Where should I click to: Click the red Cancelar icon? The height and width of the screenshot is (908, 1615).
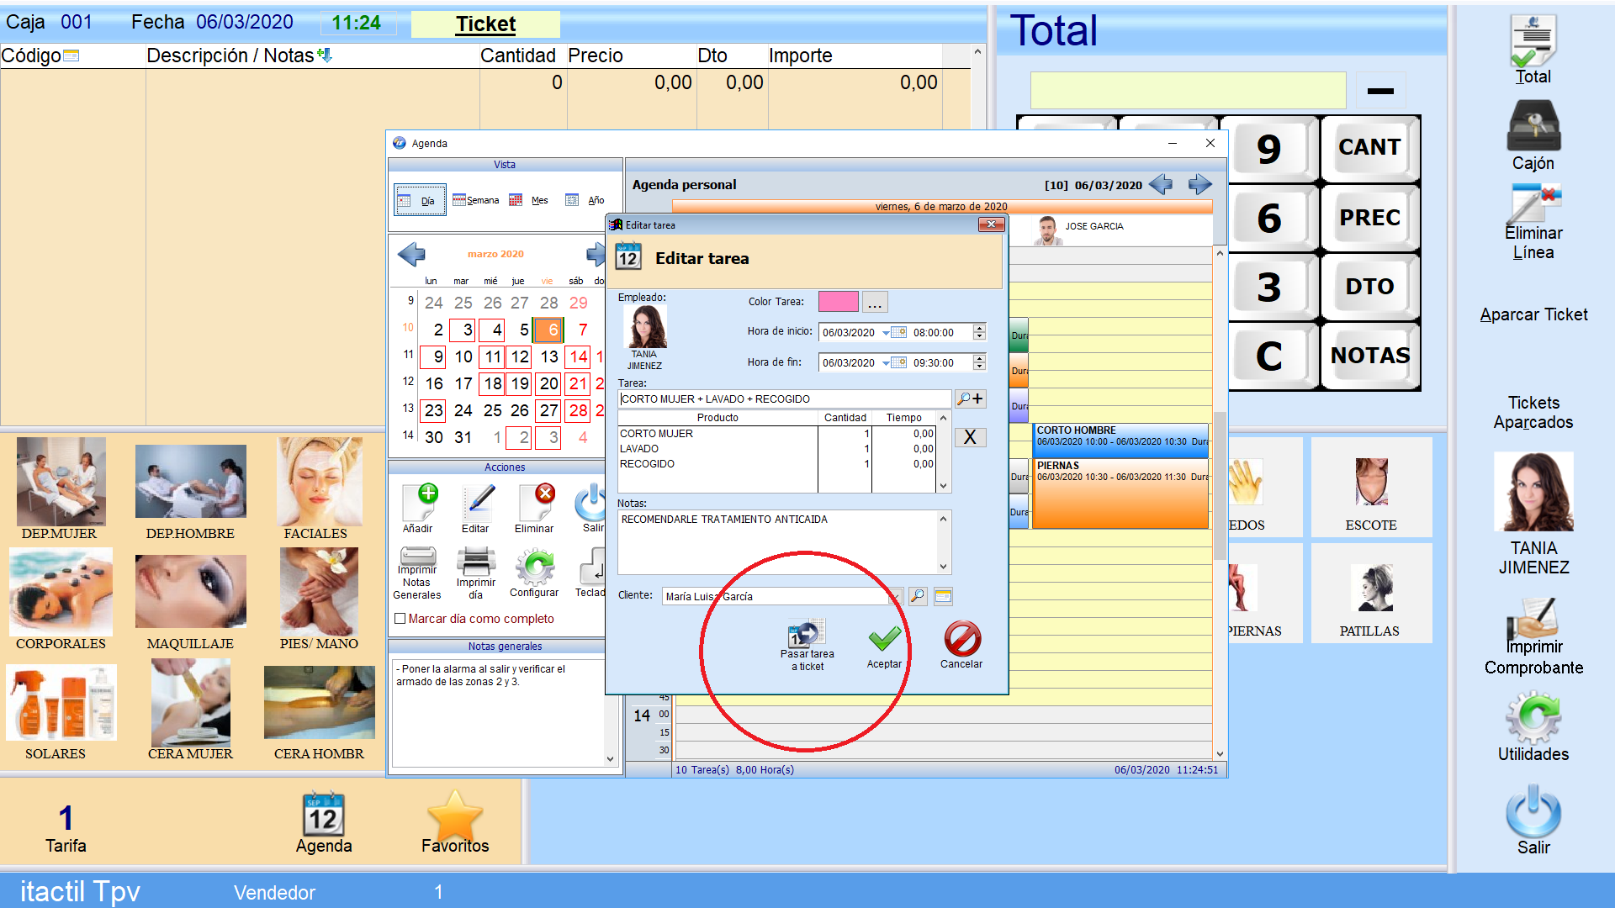[961, 640]
